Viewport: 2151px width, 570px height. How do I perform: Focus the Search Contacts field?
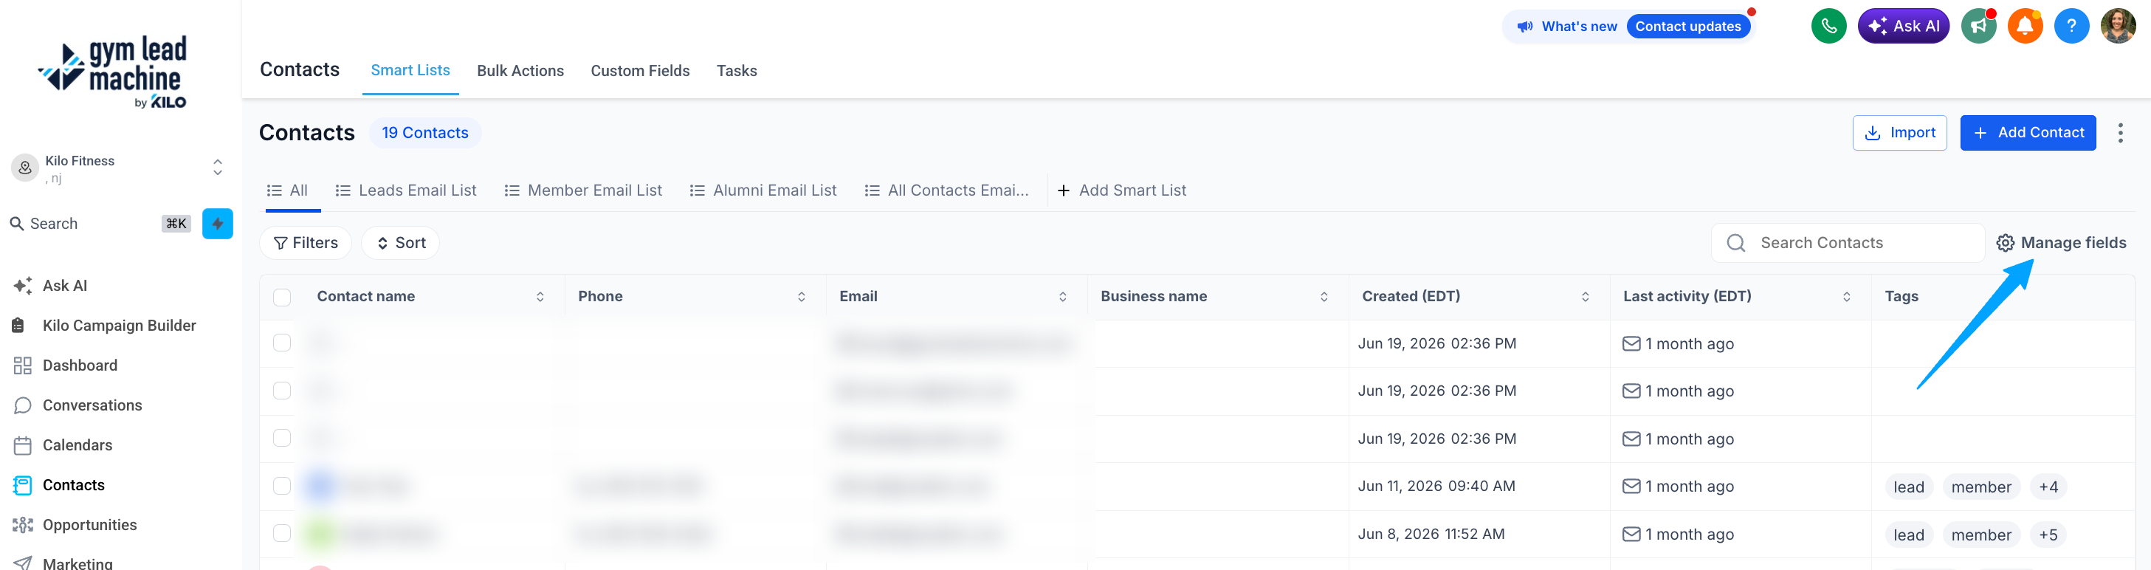pyautogui.click(x=1847, y=242)
